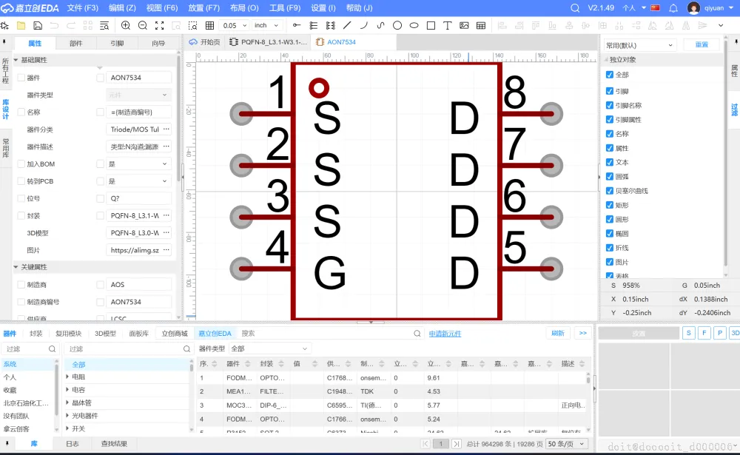This screenshot has height=455, width=740.
Task: Click the Save icon in toolbar
Action: [x=37, y=25]
